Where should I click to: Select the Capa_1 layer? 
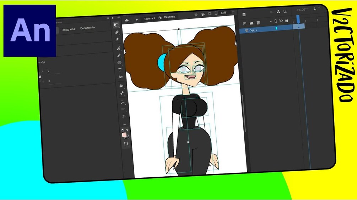coord(253,30)
